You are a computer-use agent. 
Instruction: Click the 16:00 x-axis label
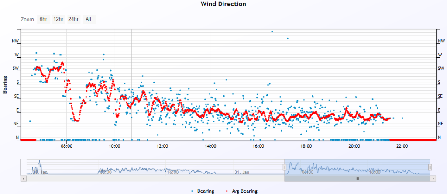coord(258,146)
